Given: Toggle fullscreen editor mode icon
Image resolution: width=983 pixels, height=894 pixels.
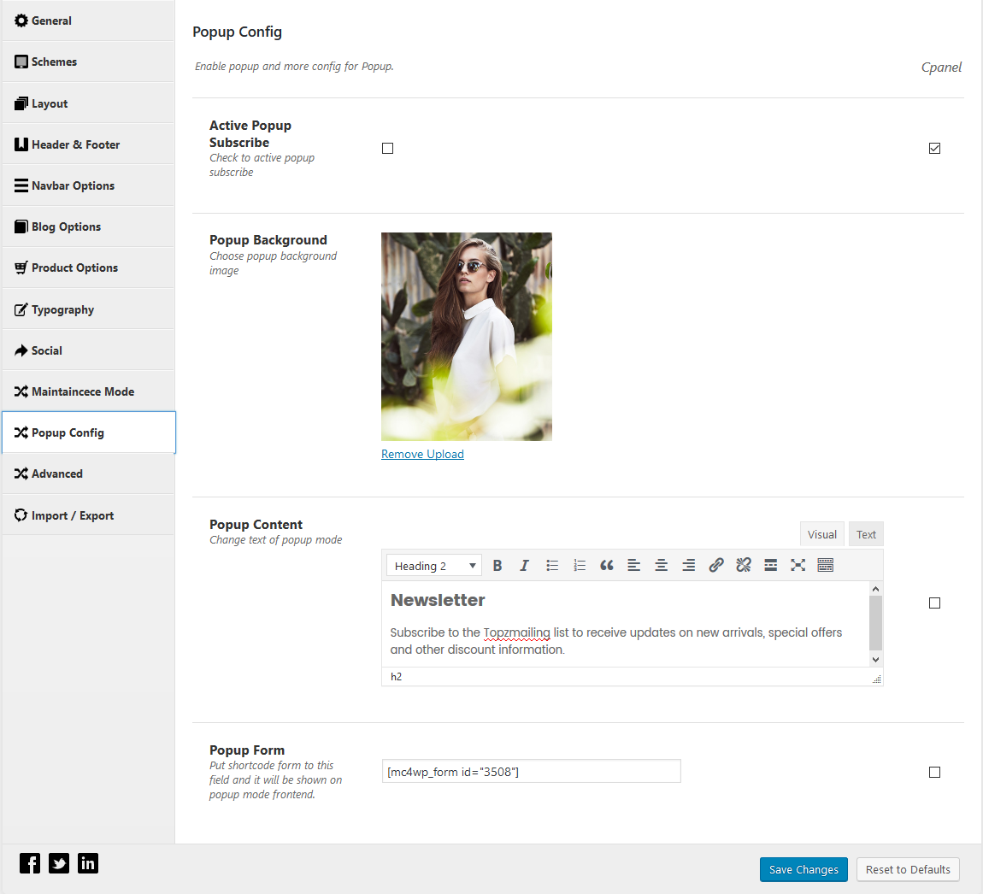Looking at the screenshot, I should 798,566.
